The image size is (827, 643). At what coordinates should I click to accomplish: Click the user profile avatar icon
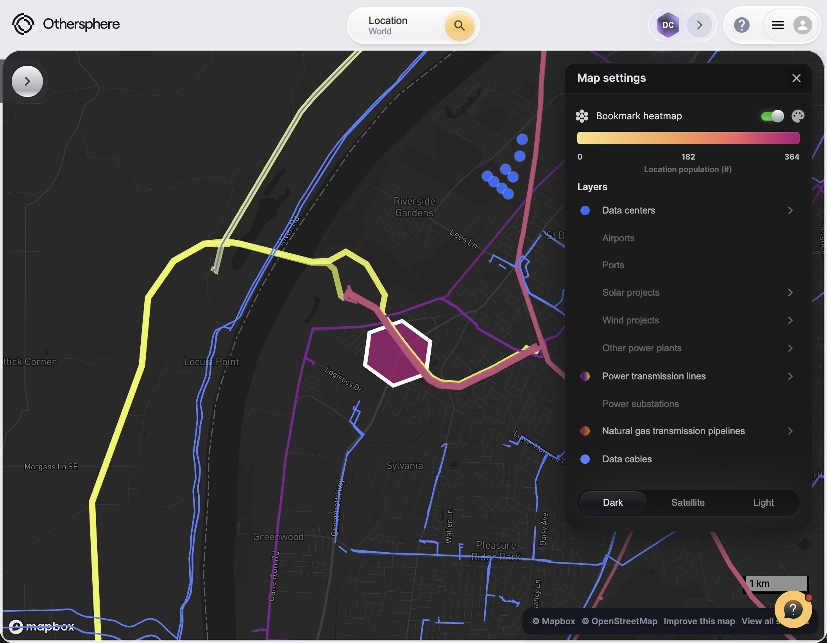coord(802,25)
